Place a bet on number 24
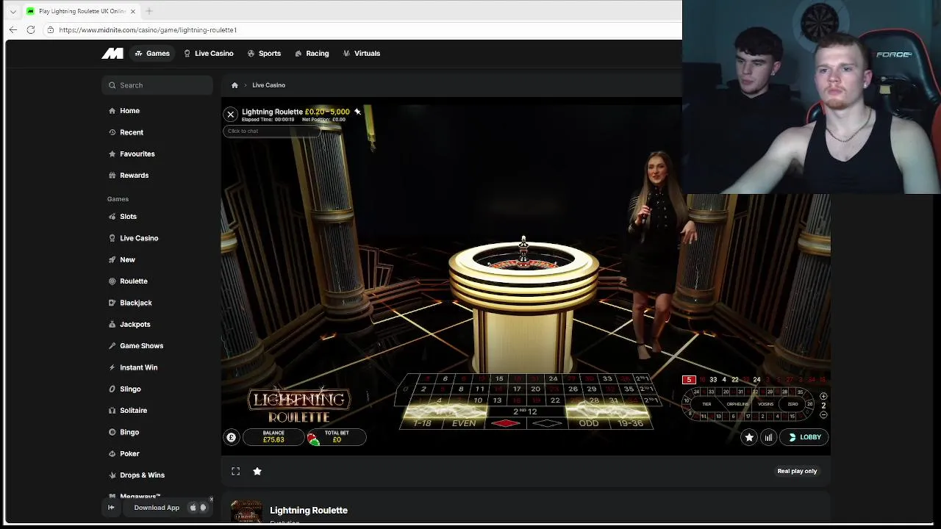Viewport: 941px width, 529px height. (553, 378)
